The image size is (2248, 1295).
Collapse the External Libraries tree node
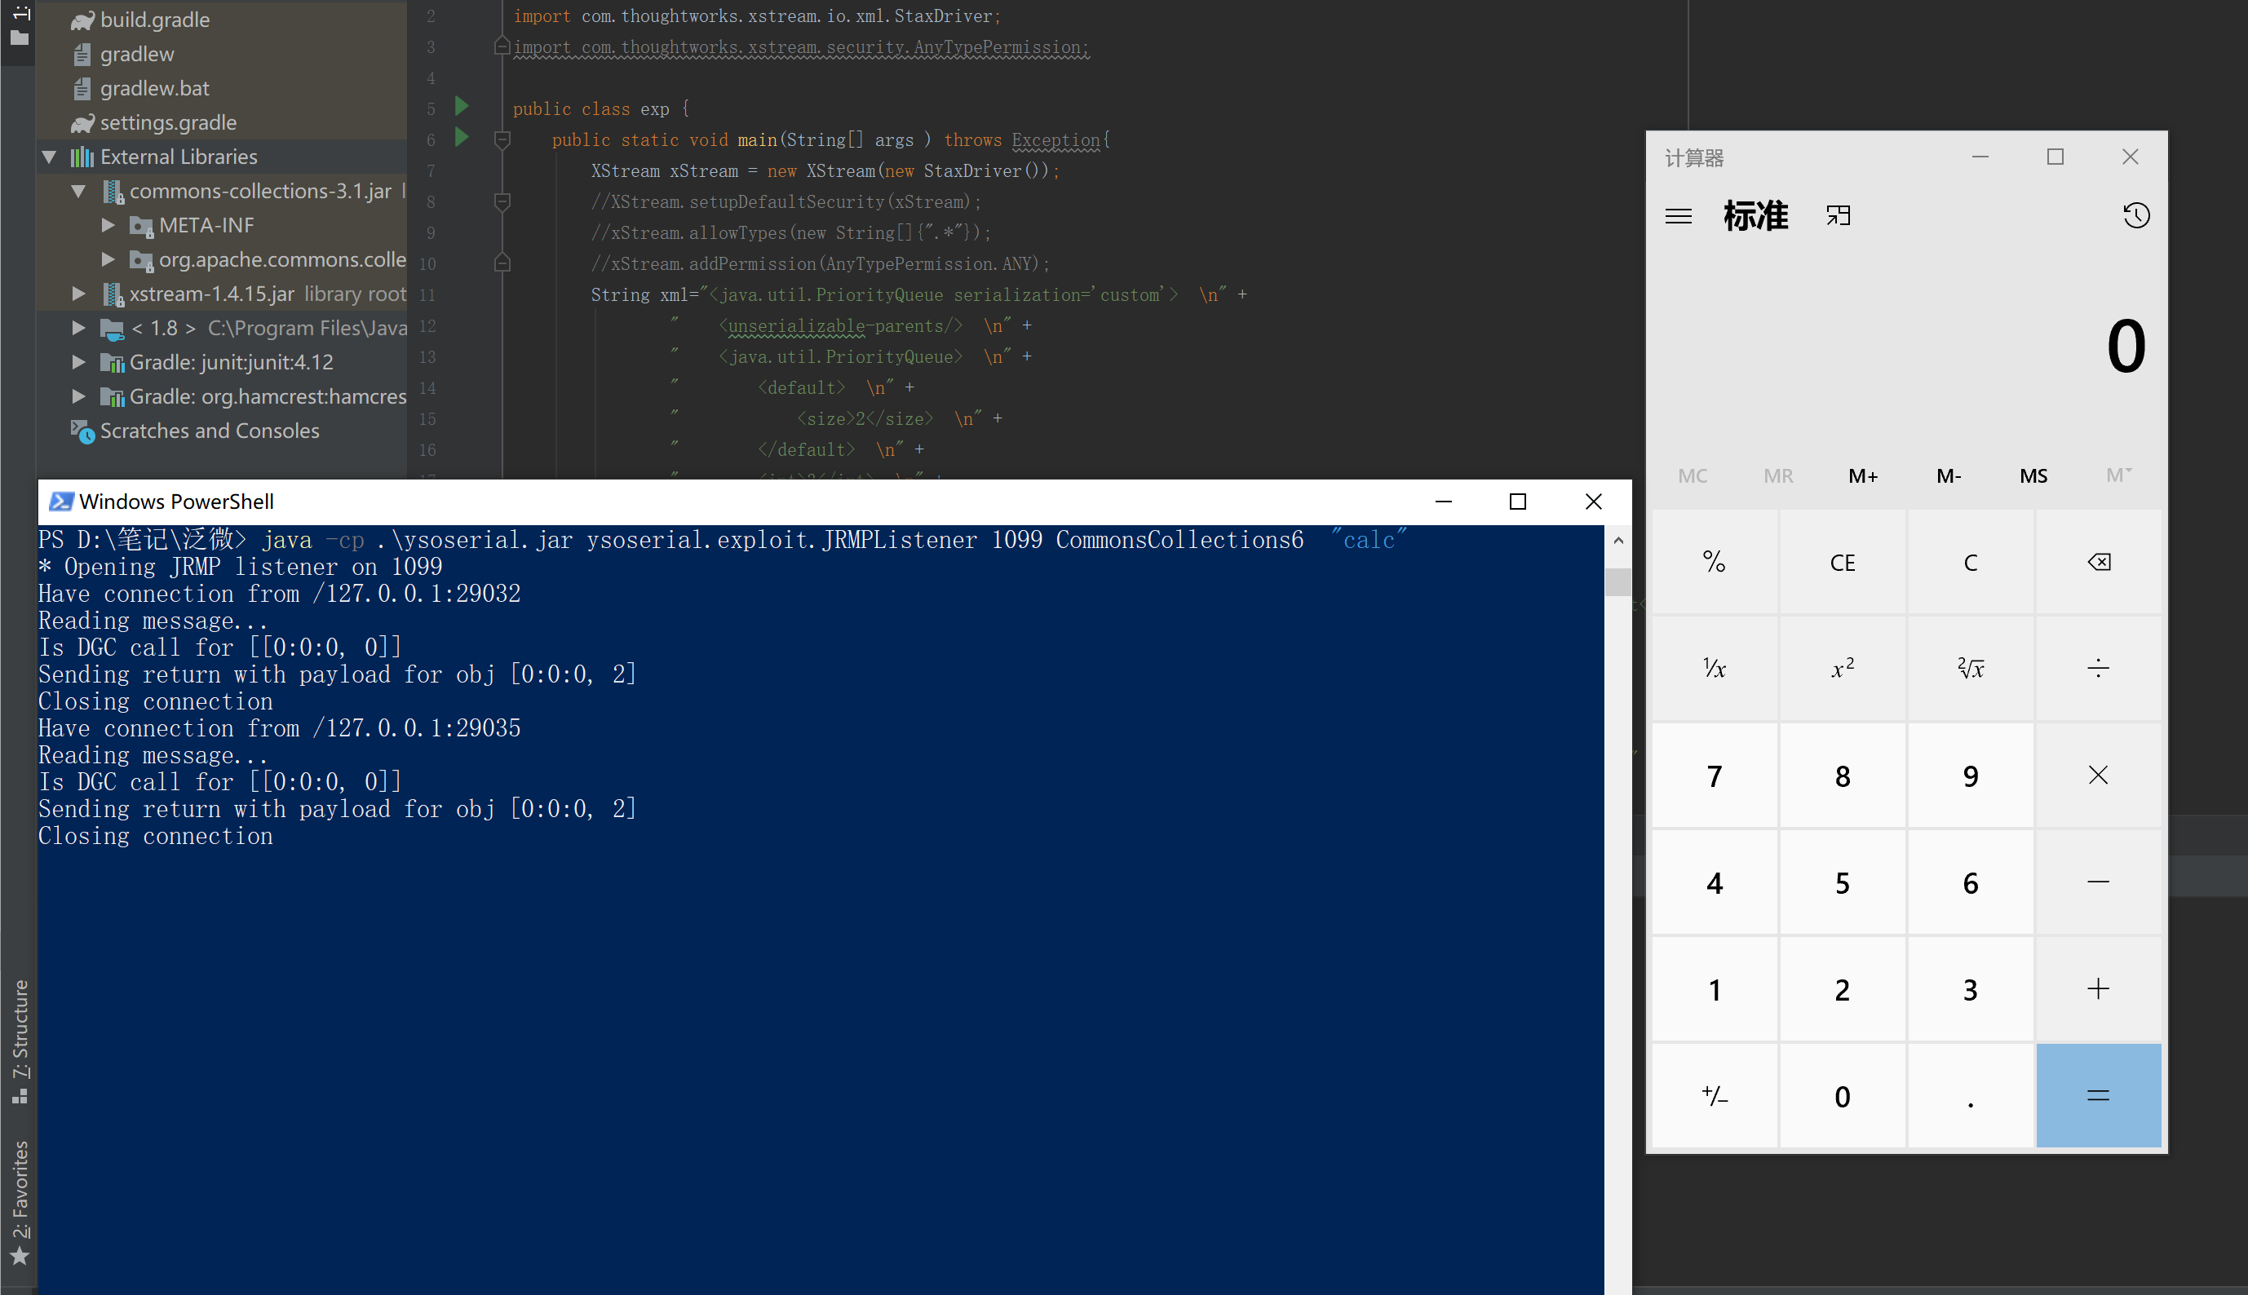(50, 157)
